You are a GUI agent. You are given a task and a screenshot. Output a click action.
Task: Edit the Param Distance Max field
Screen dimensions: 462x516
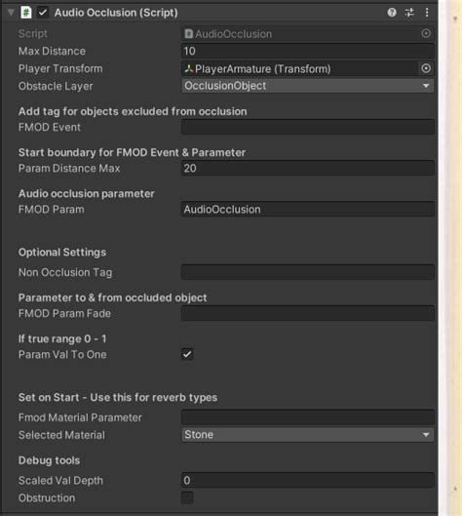308,168
